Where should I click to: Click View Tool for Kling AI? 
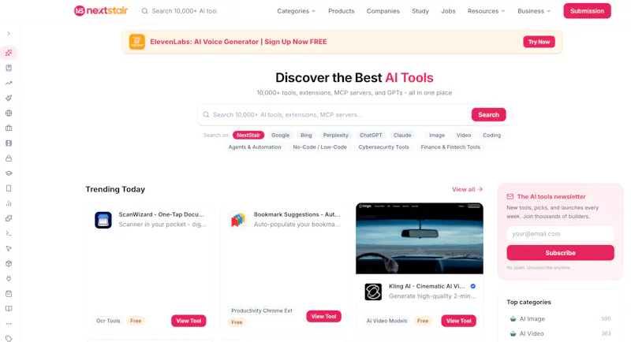point(458,321)
